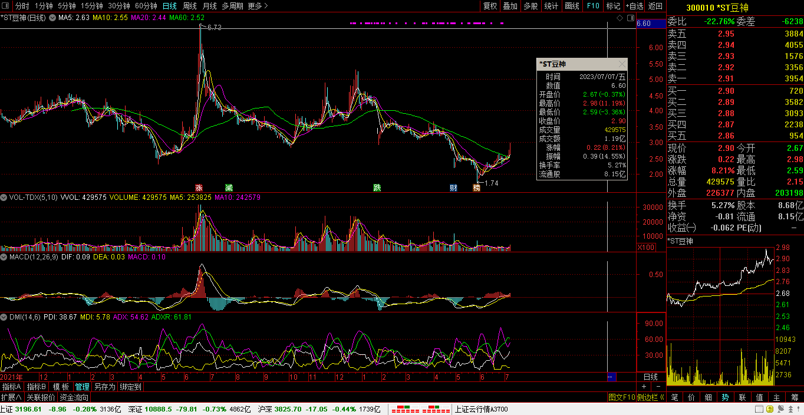Click the red 涨 marker on the chart
This screenshot has height=415, width=804.
[x=190, y=187]
